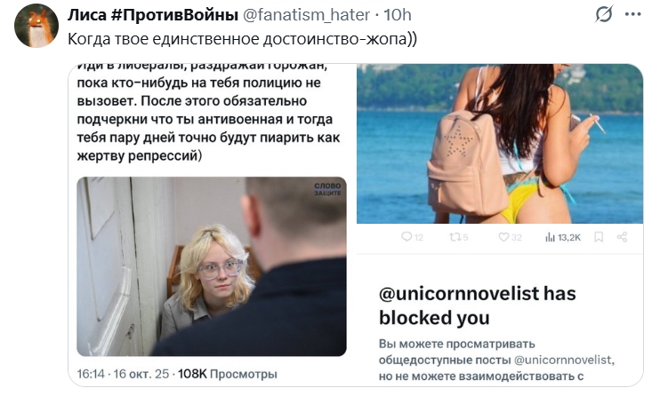Click the @unicornnovelist mention in the blocked notice
652x396 pixels.
pos(563,360)
